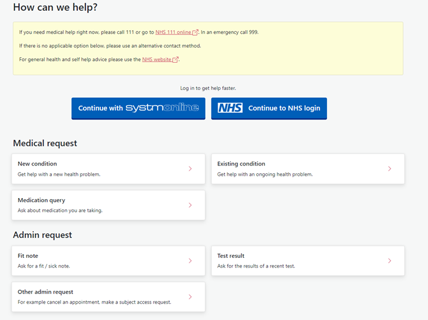428x320 pixels.
Task: Click chevron arrow on Medication query card
Action: pos(190,205)
